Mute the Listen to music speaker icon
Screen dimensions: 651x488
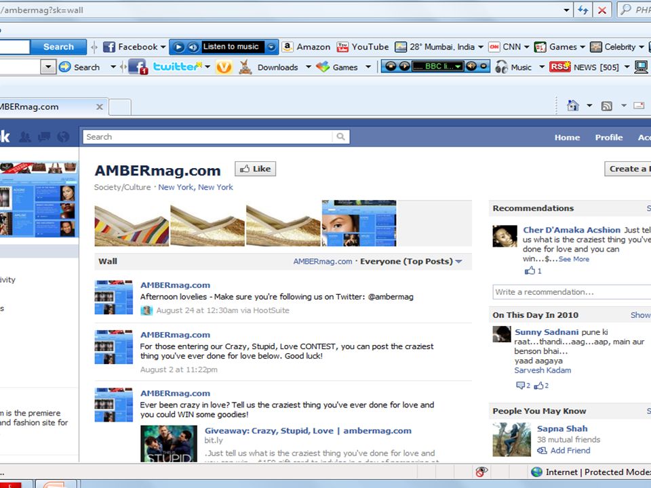[193, 47]
